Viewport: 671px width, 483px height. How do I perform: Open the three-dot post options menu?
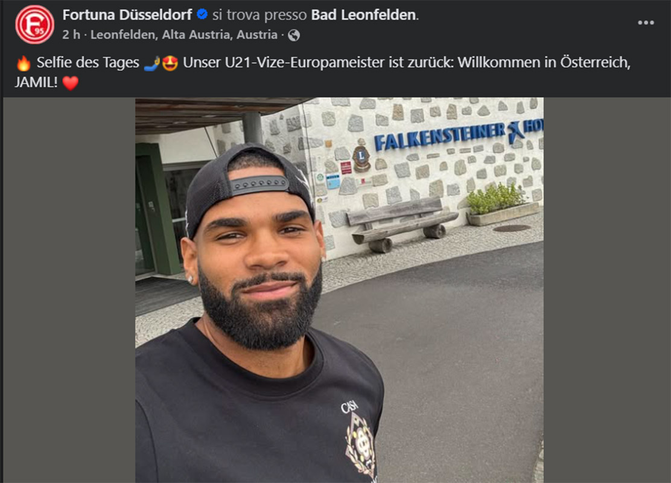(646, 23)
